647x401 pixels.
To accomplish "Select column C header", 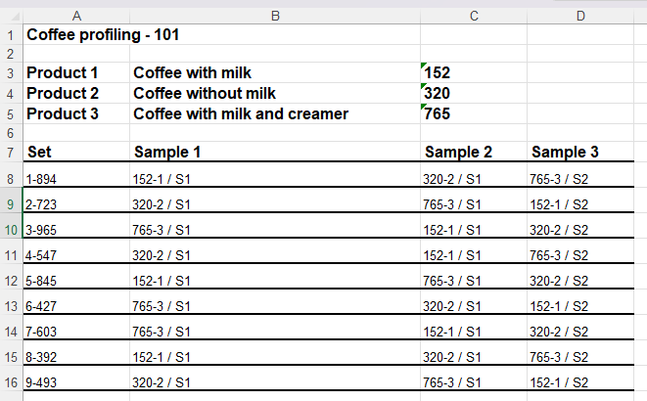I will (x=473, y=16).
